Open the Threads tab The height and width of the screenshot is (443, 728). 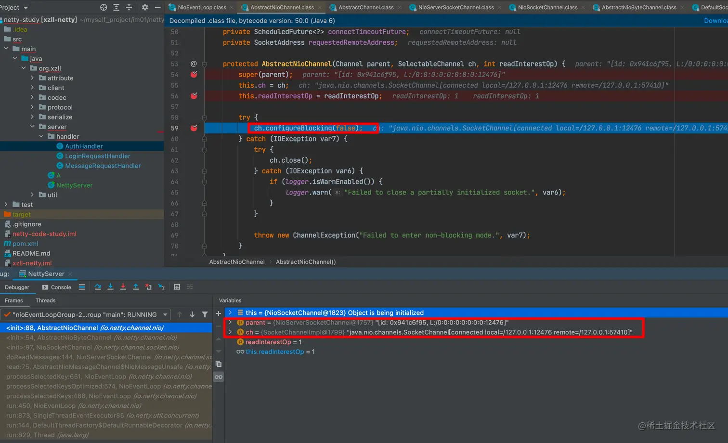click(45, 300)
